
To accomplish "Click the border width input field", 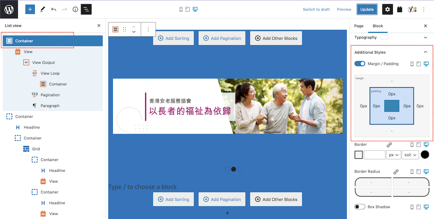I will (375, 155).
